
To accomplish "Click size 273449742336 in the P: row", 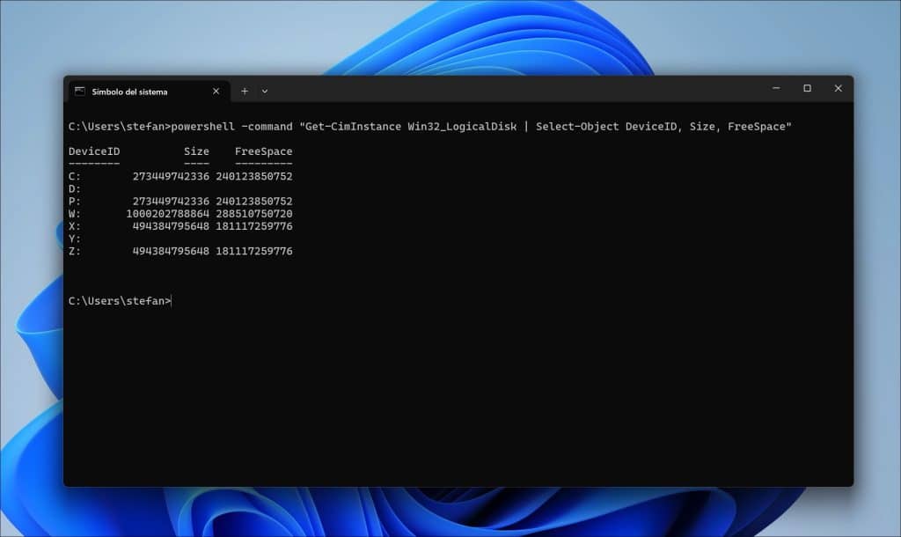I will click(172, 202).
